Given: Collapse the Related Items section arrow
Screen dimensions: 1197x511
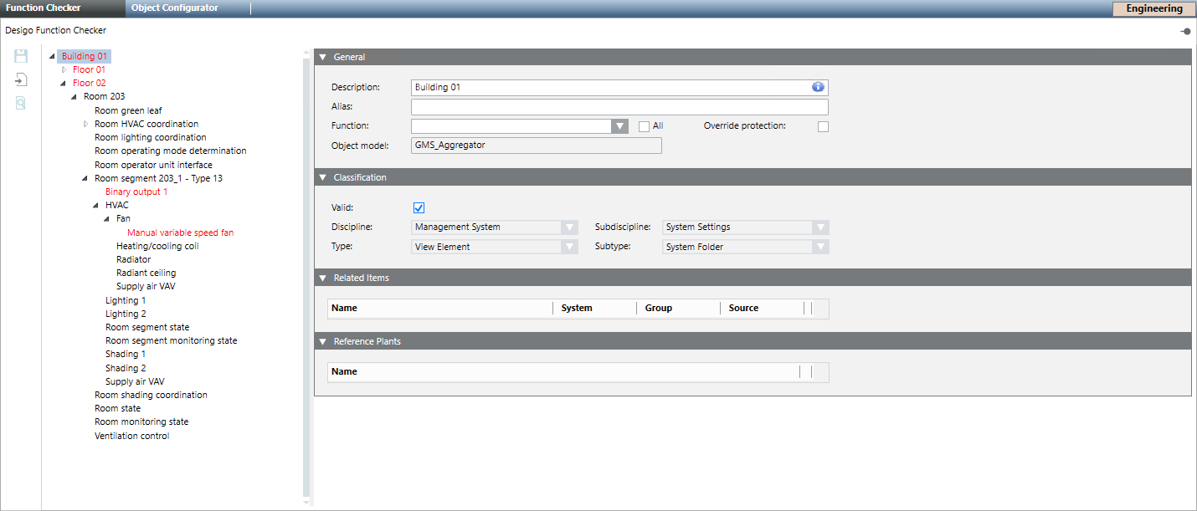Looking at the screenshot, I should click(x=322, y=278).
